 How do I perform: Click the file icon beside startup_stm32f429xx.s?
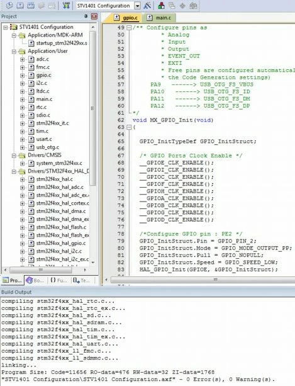tap(31, 43)
